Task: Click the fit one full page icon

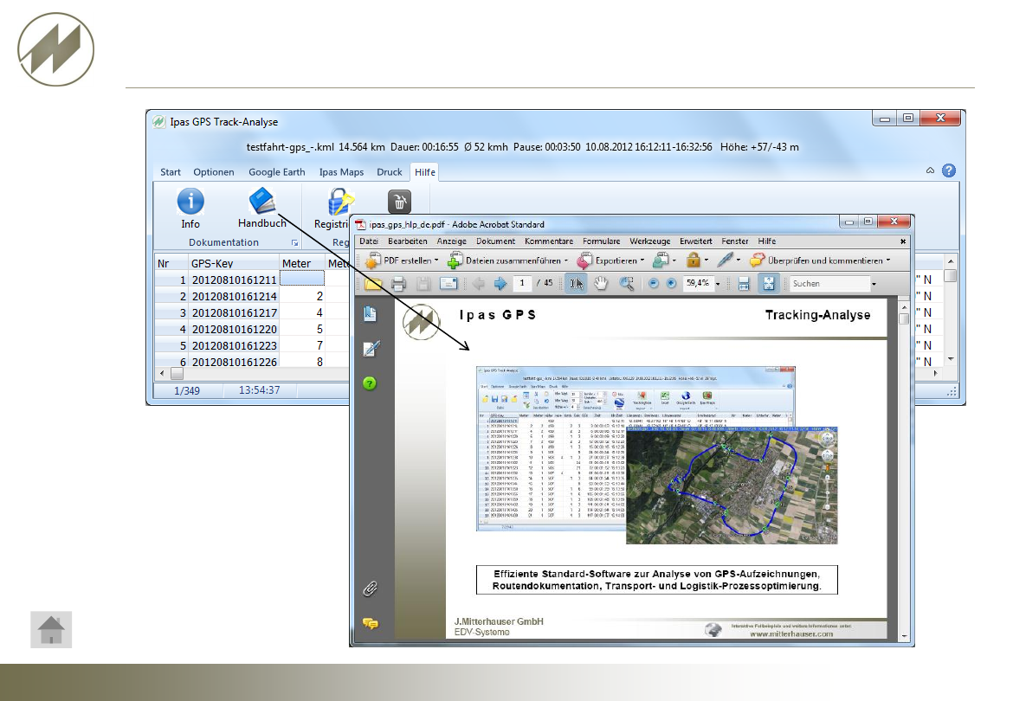Action: click(769, 283)
